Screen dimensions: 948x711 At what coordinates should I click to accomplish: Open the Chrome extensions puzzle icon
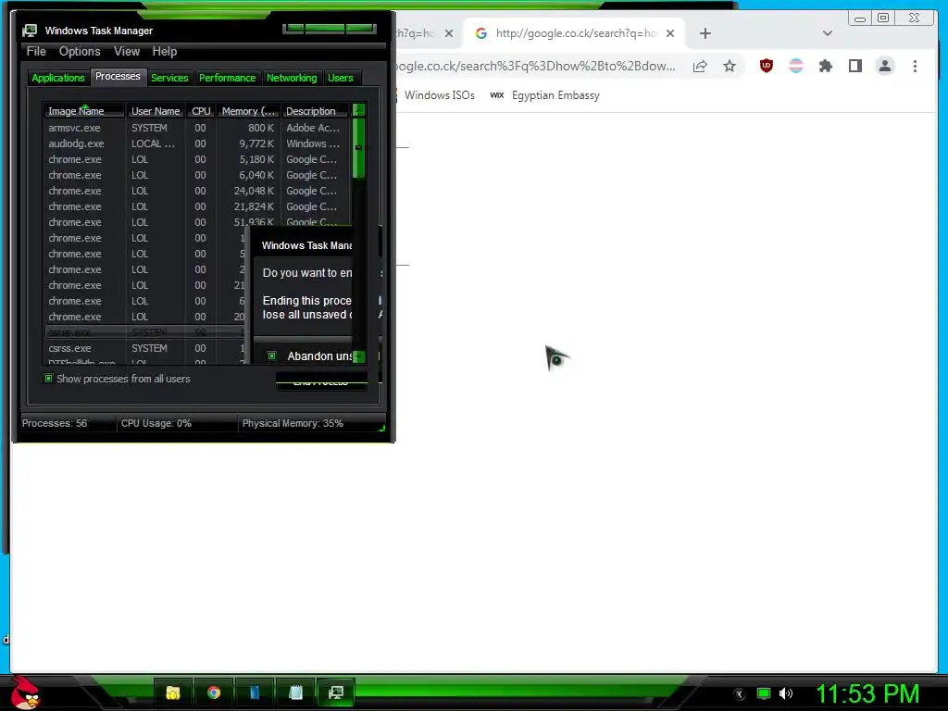825,66
